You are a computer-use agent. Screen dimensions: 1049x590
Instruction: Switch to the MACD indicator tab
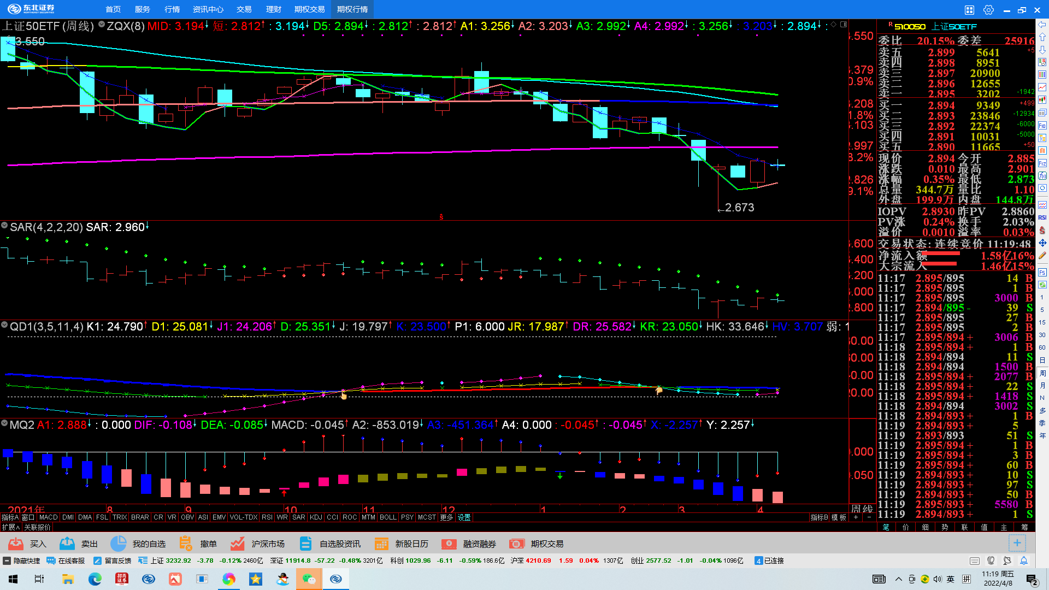[x=48, y=517]
